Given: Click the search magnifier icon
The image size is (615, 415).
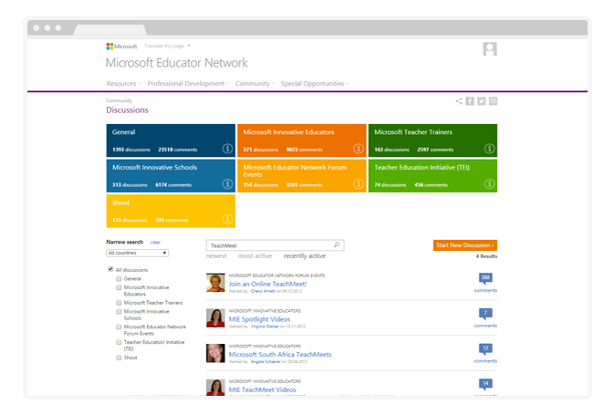Looking at the screenshot, I should pyautogui.click(x=337, y=245).
